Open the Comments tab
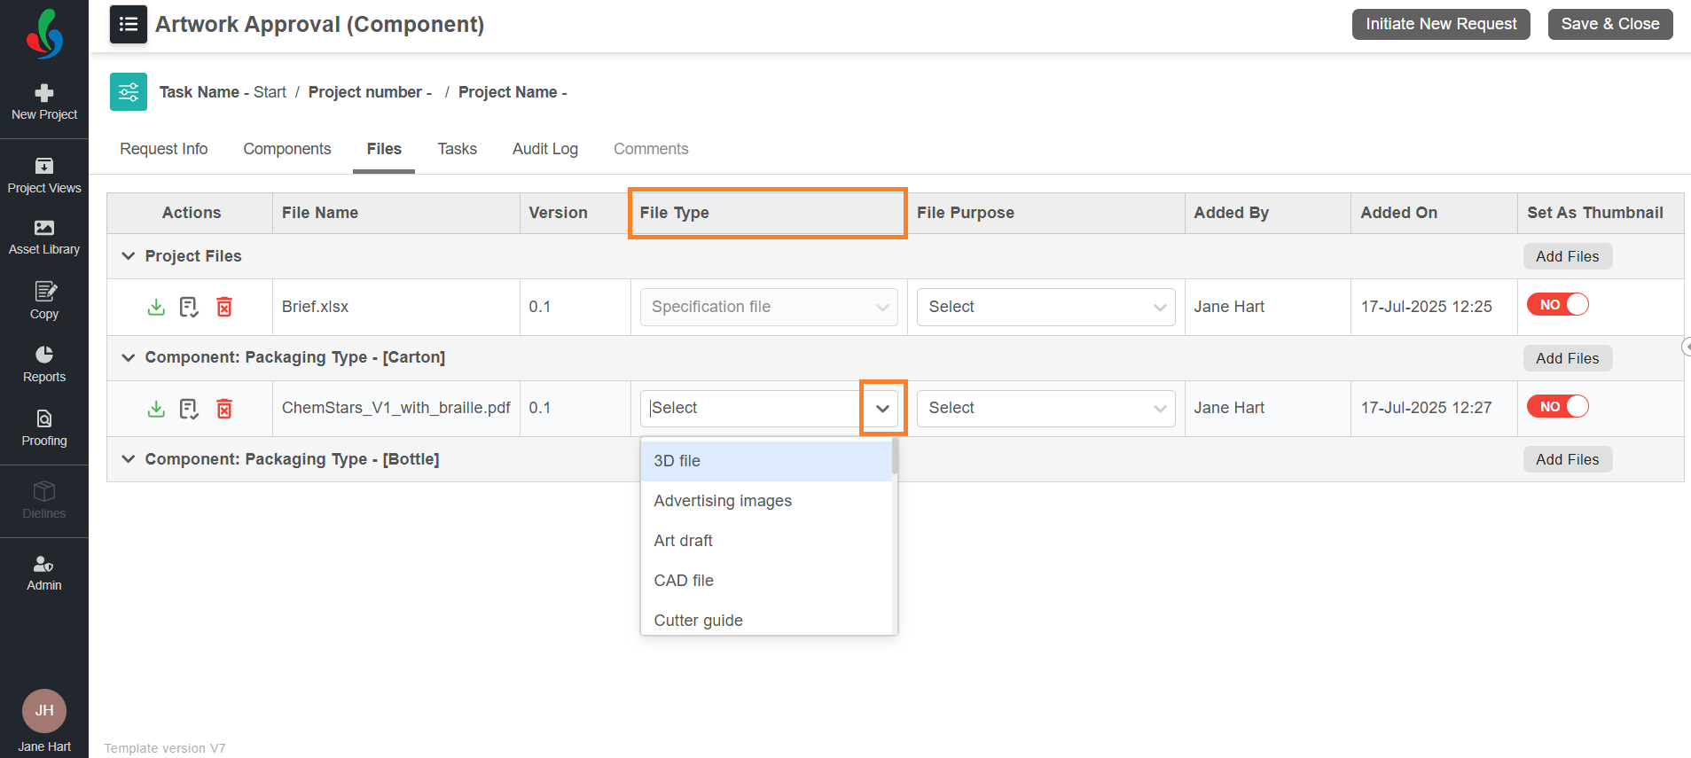 coord(651,149)
